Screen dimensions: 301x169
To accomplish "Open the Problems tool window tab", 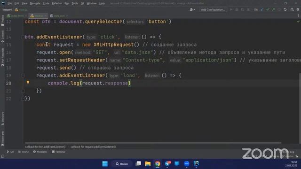I will click(x=40, y=152).
